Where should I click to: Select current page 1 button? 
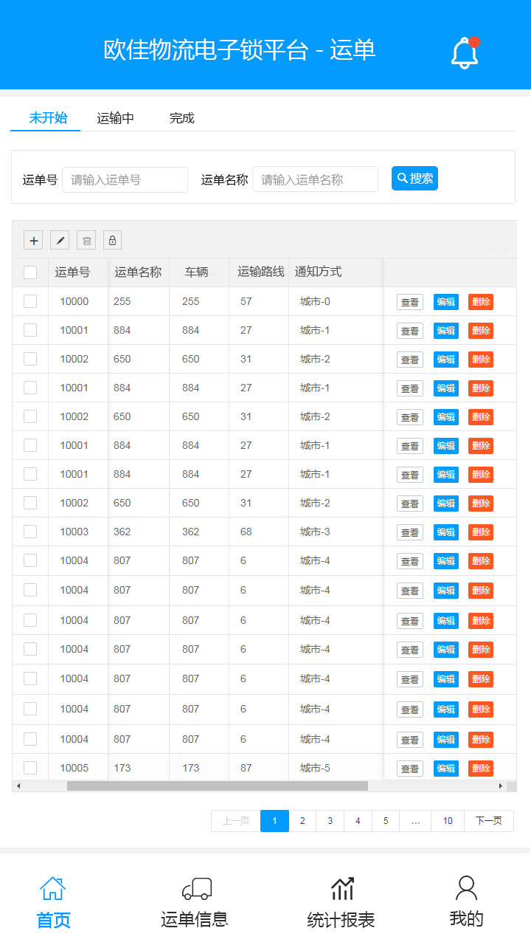click(x=274, y=821)
